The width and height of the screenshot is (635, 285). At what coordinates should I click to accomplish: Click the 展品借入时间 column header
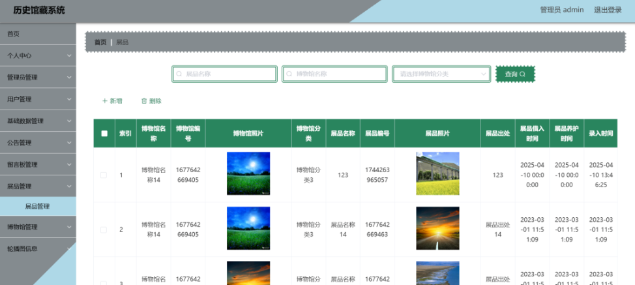(x=532, y=133)
